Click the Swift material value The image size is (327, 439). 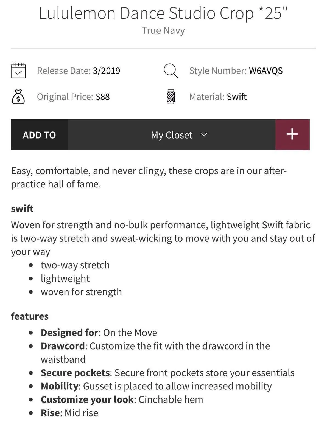pos(237,97)
